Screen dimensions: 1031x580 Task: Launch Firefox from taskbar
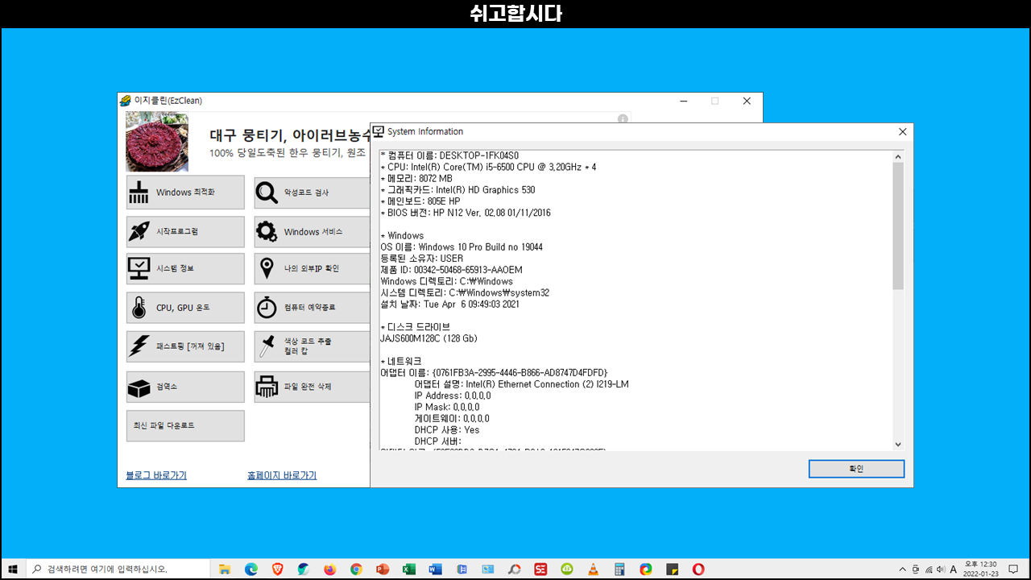pos(330,569)
